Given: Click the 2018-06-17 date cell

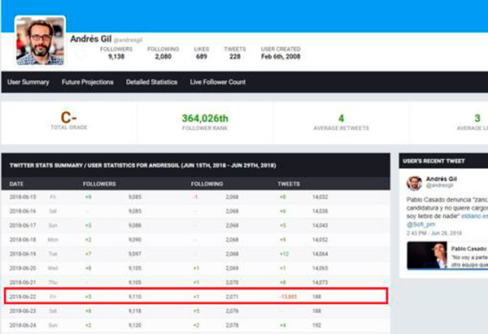Looking at the screenshot, I should click(23, 225).
